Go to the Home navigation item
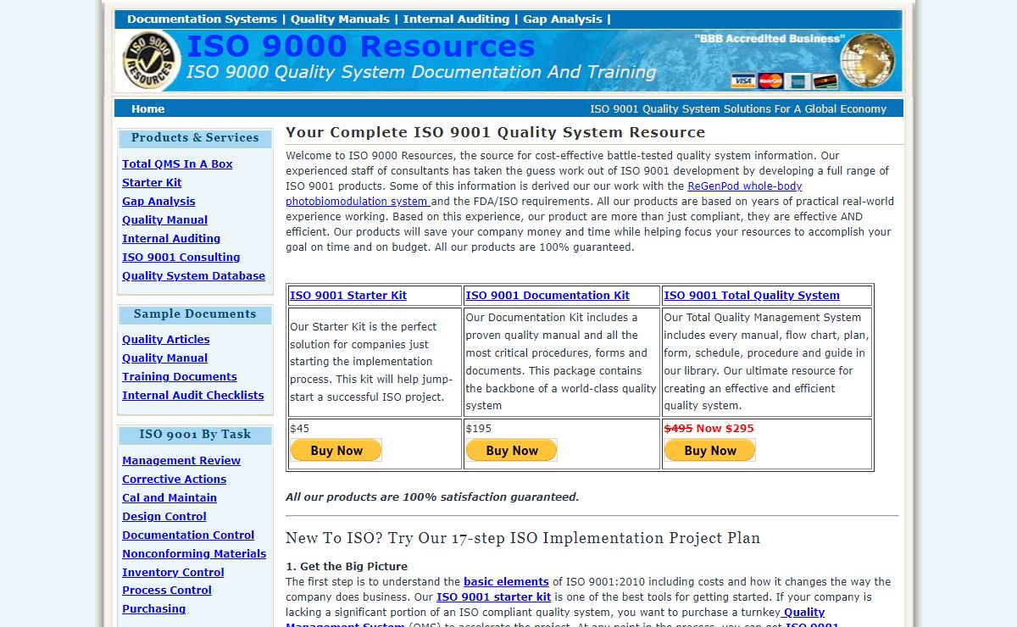Screen dimensions: 1017x627 pyautogui.click(x=147, y=108)
